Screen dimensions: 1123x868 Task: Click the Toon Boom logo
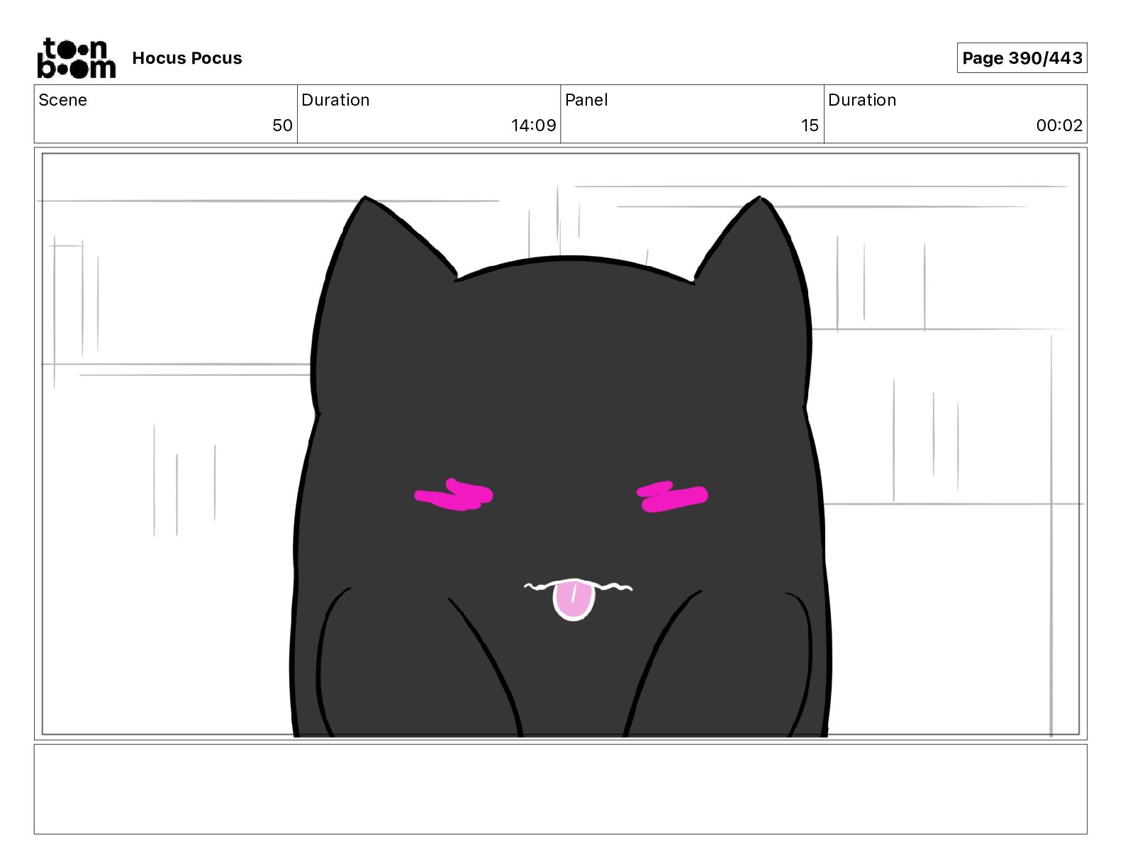[x=76, y=58]
